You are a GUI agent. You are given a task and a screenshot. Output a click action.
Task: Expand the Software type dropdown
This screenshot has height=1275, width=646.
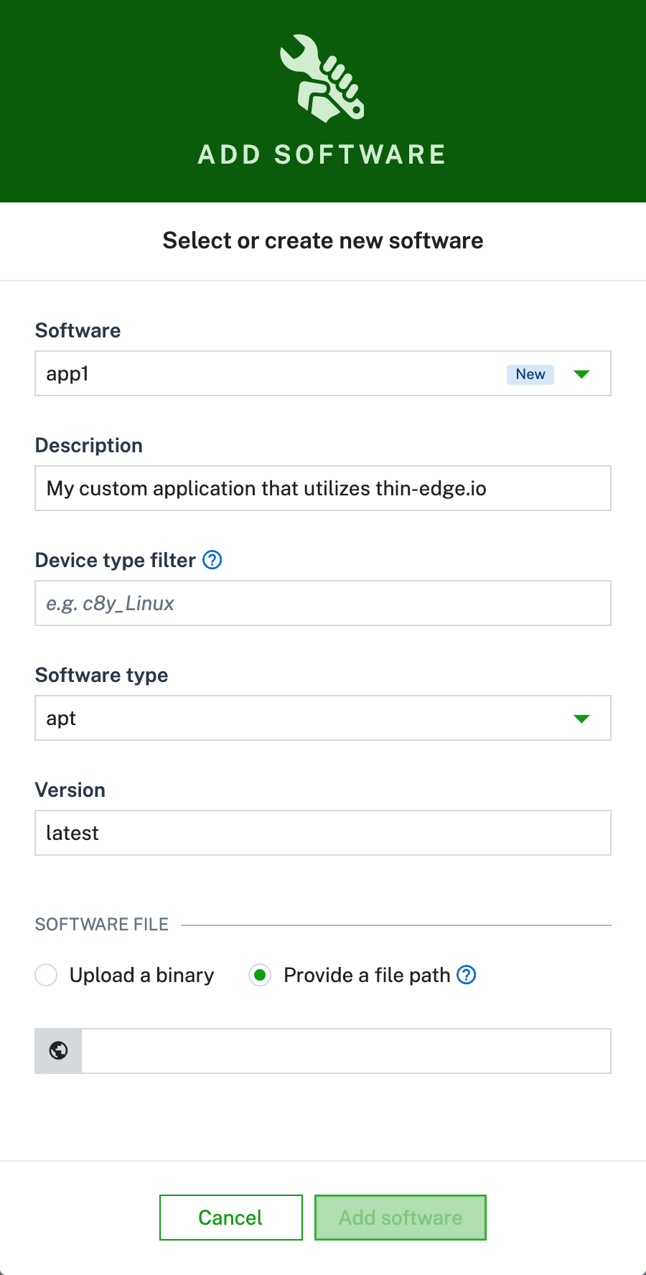point(582,719)
